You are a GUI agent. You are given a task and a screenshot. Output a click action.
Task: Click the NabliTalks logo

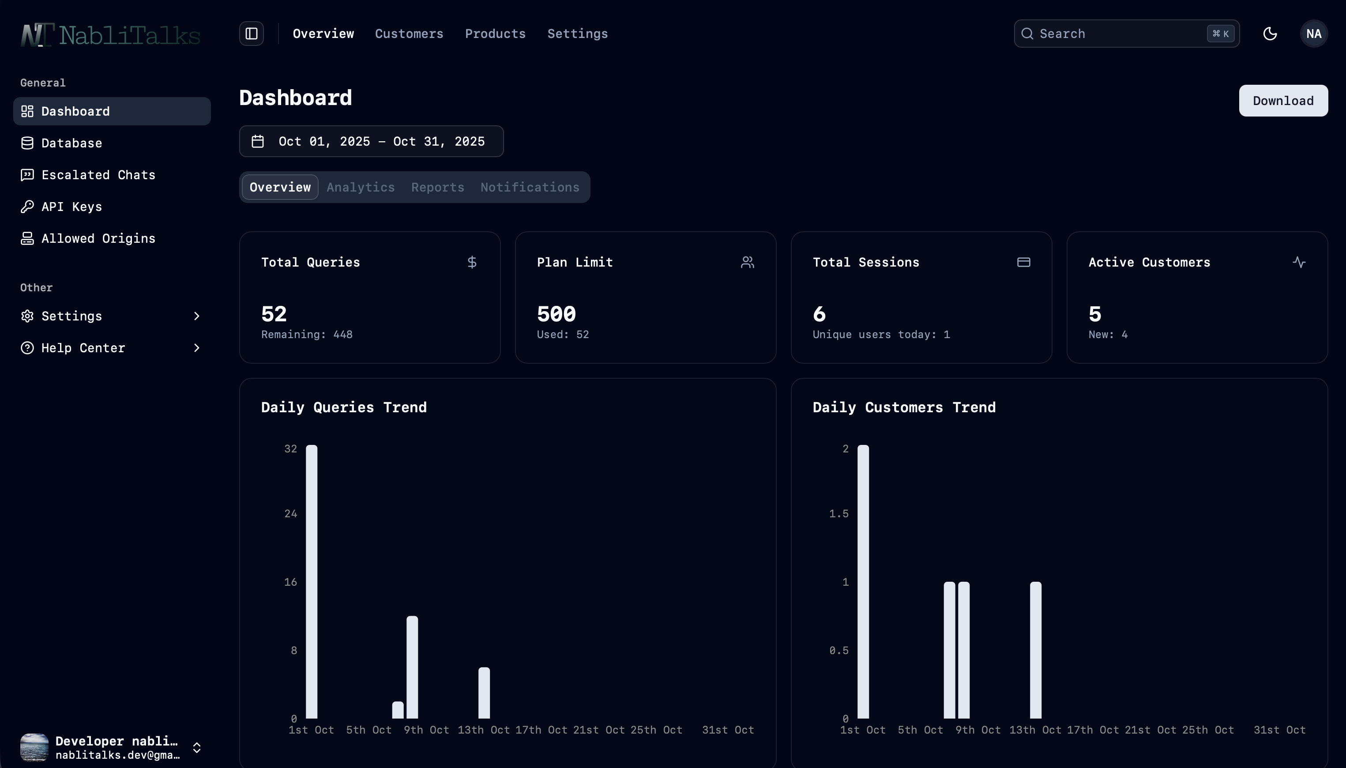pos(110,35)
